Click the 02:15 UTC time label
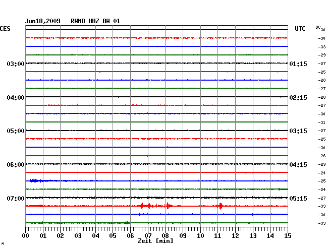Image resolution: width=328 pixels, height=249 pixels. [298, 98]
